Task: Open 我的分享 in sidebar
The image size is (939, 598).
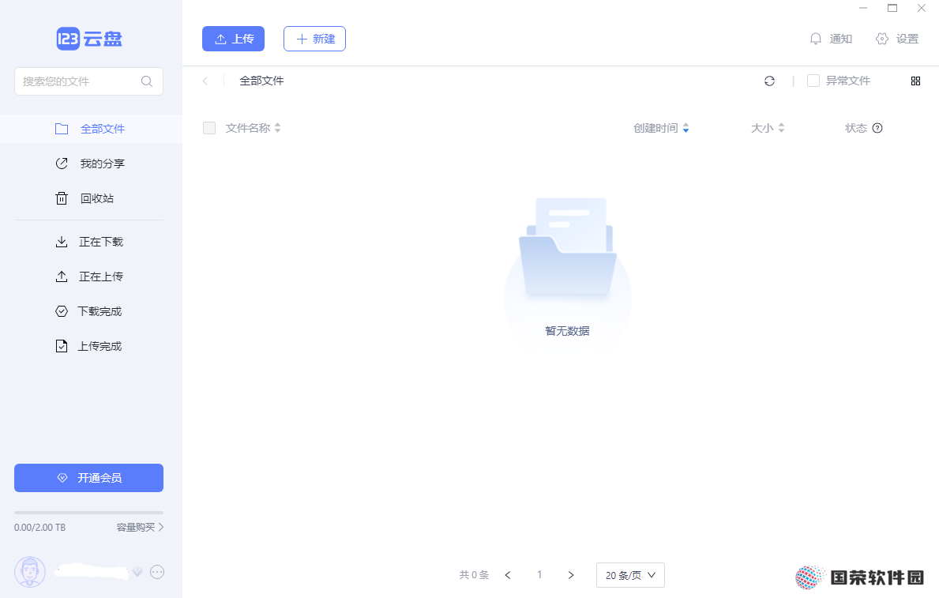Action: 91,164
